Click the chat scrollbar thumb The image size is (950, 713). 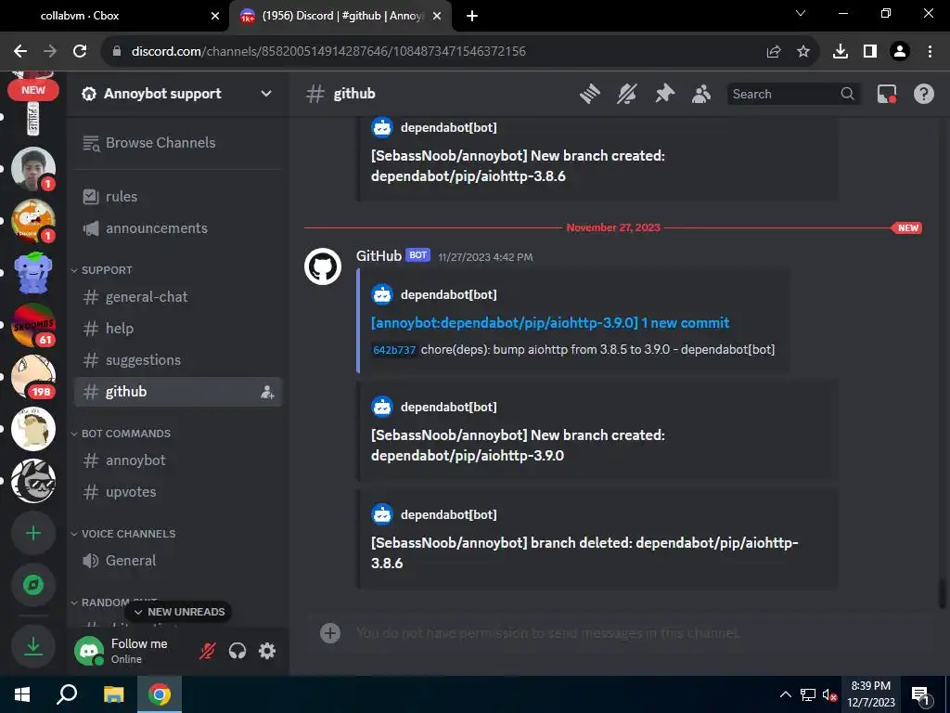coord(941,593)
